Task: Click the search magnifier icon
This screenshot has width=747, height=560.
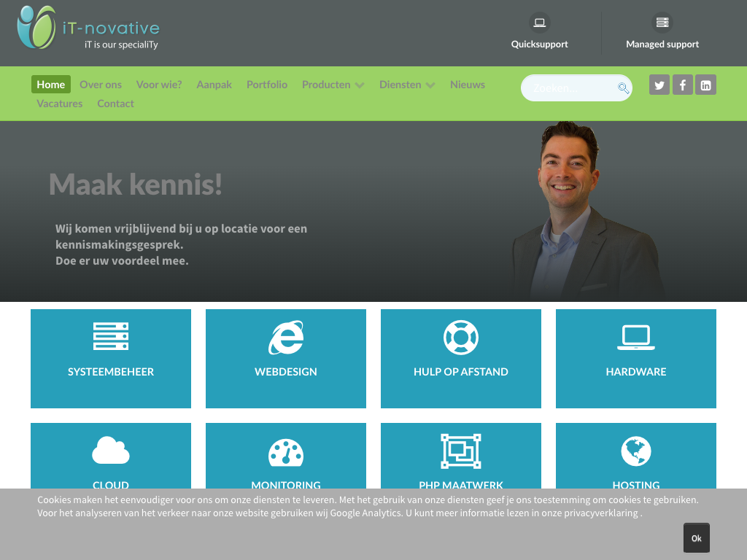Action: pos(623,88)
